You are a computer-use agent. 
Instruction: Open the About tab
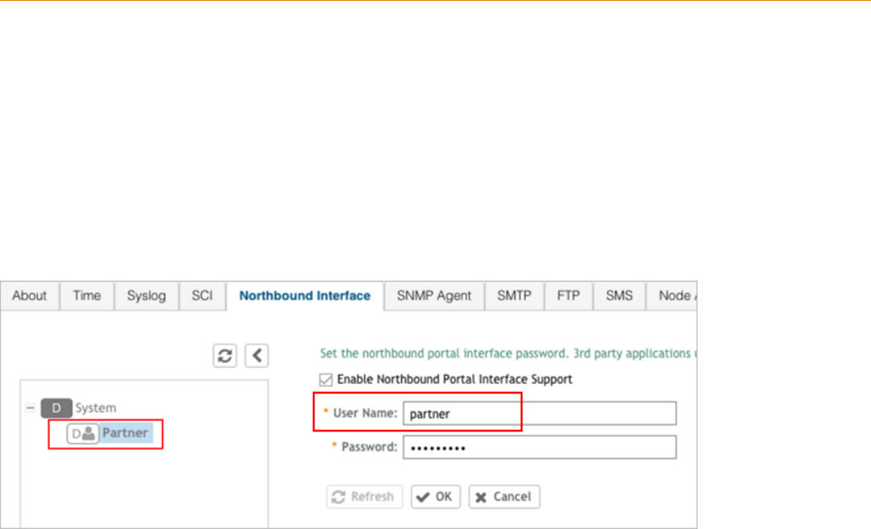pos(29,296)
